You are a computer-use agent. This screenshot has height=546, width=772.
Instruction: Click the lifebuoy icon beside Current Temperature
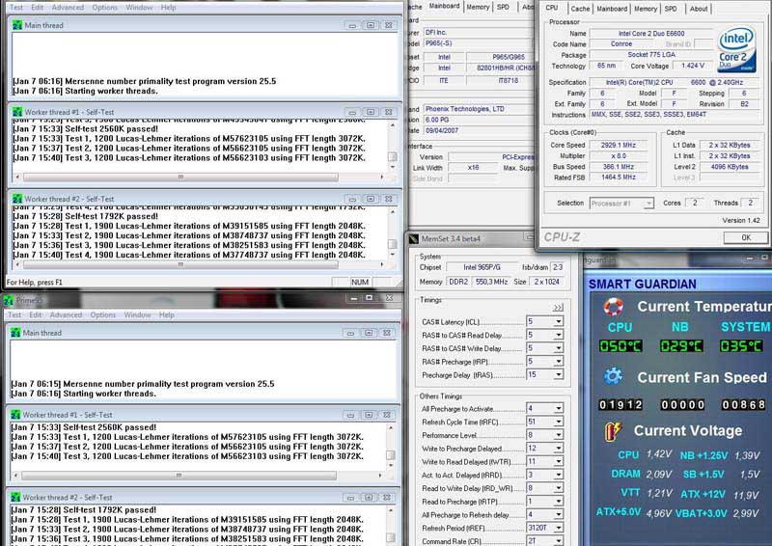tap(614, 306)
